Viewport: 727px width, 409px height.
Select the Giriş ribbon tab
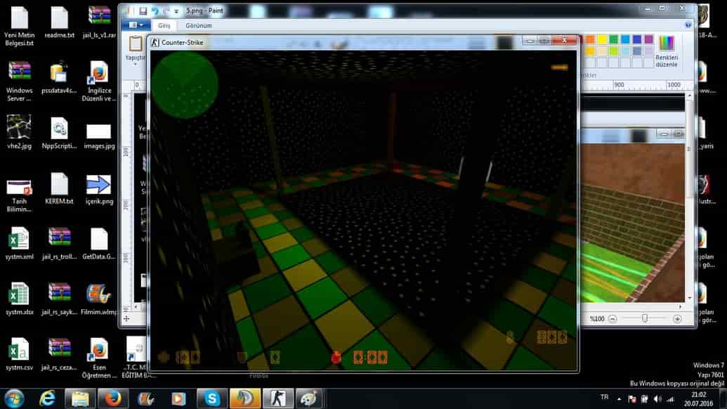(164, 25)
